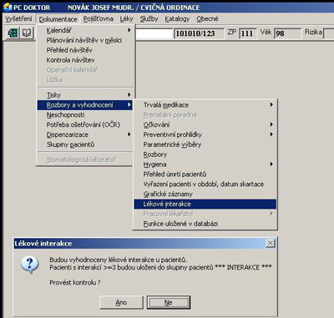Select Funkce uložené v databázi
Screen dimensions: 334x318
click(x=205, y=224)
